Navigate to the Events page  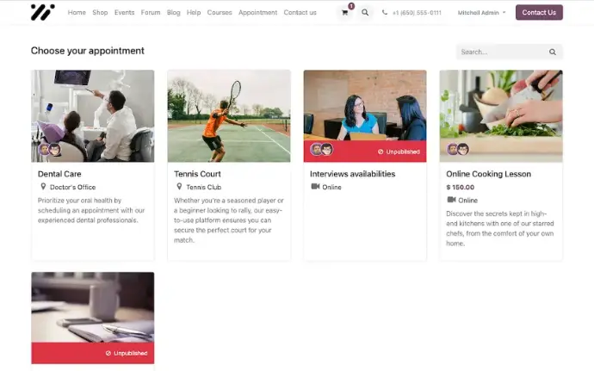(x=124, y=13)
